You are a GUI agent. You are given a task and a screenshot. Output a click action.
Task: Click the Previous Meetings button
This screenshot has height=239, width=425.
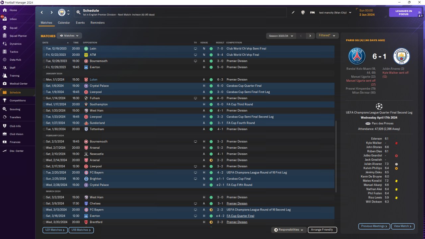click(x=374, y=226)
